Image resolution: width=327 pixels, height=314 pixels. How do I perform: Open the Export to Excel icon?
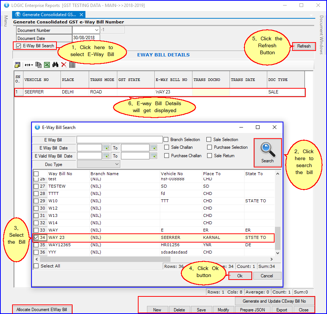coord(47,65)
